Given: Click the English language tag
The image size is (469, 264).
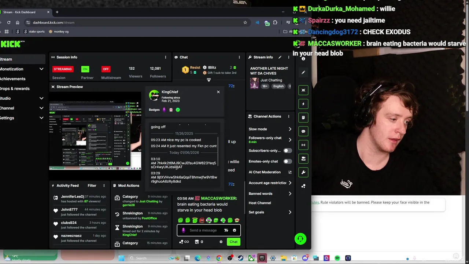Looking at the screenshot, I should click(x=278, y=86).
